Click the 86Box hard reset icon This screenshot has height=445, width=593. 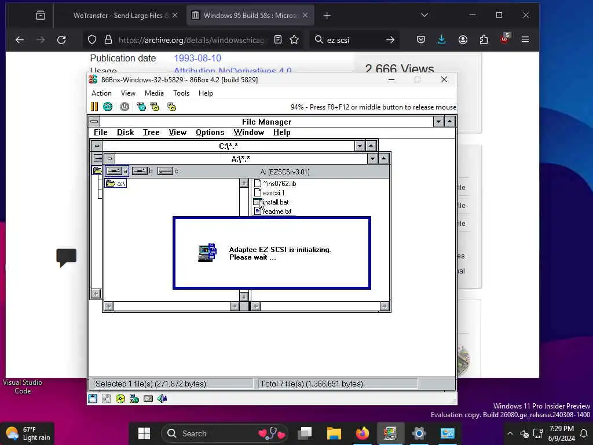108,107
